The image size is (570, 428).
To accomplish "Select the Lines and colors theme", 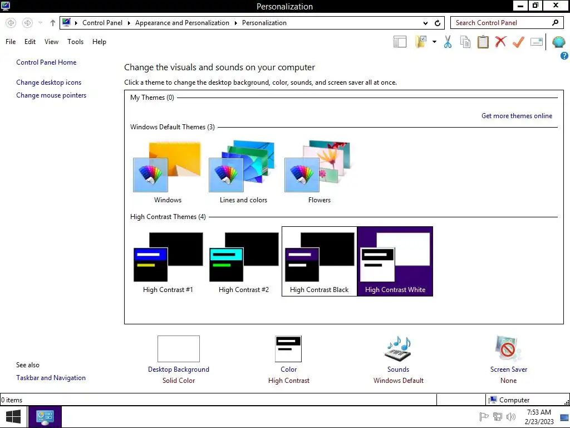I will coord(243,173).
